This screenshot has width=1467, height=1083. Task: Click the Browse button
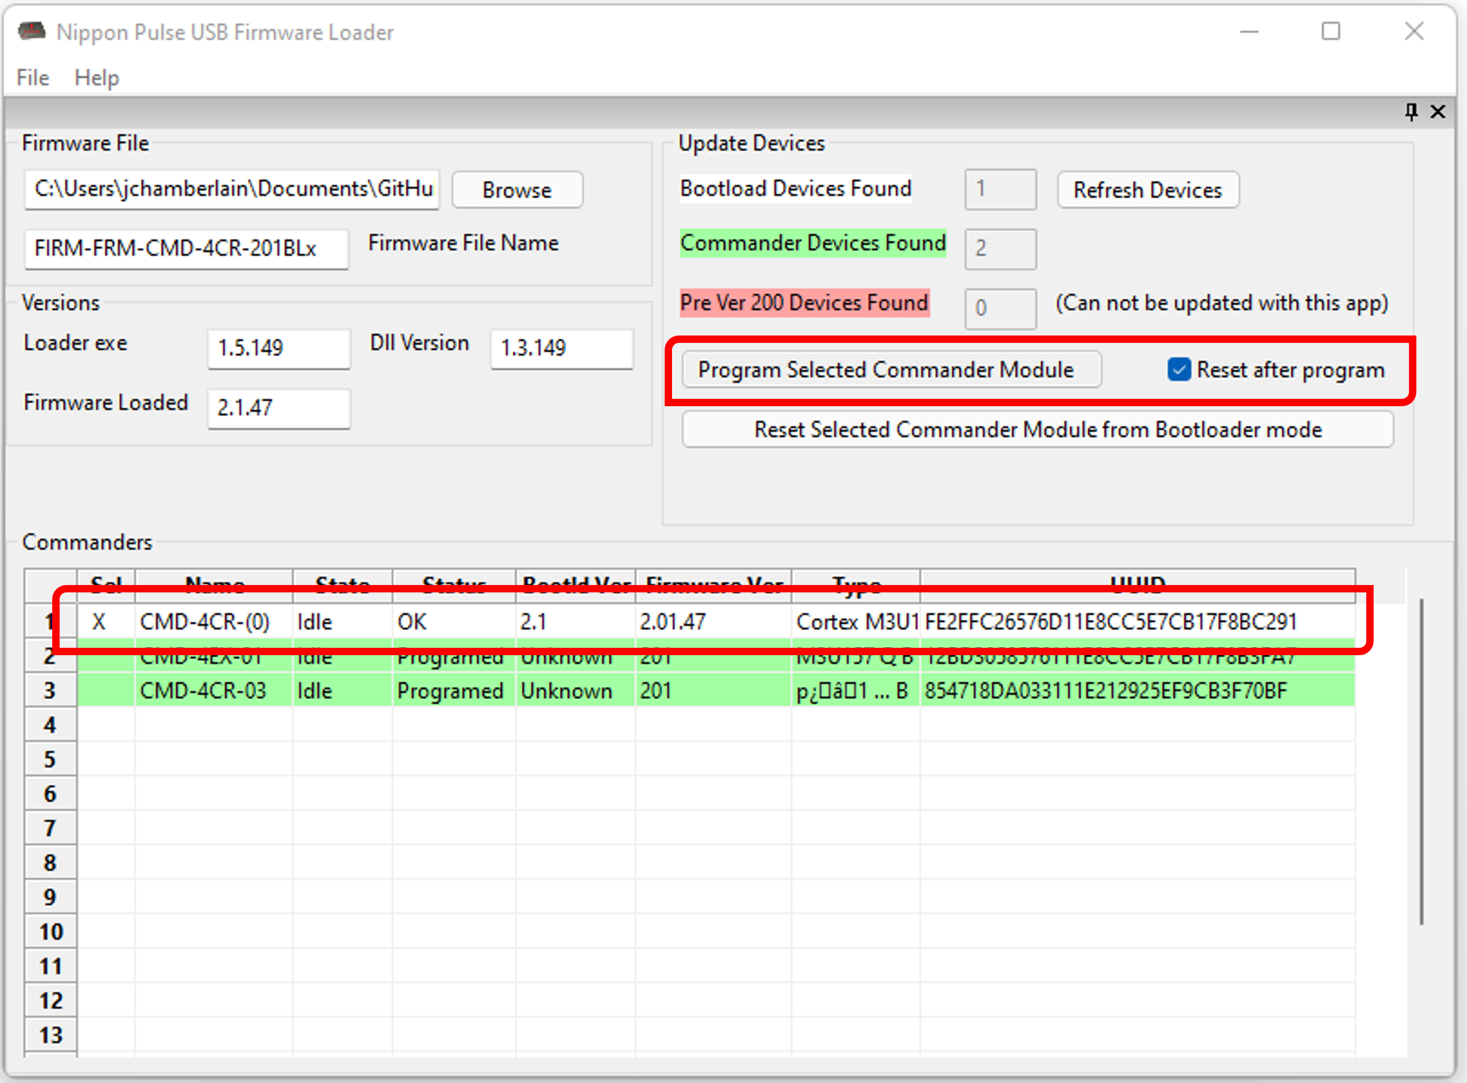[x=517, y=190]
